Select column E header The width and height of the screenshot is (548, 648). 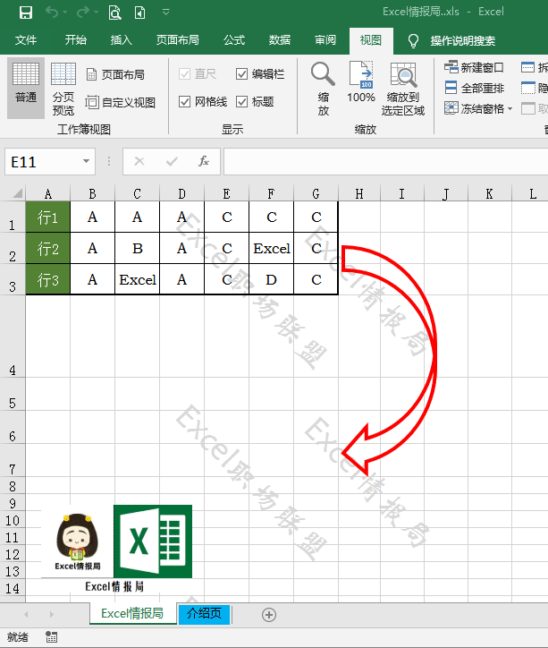[x=226, y=193]
